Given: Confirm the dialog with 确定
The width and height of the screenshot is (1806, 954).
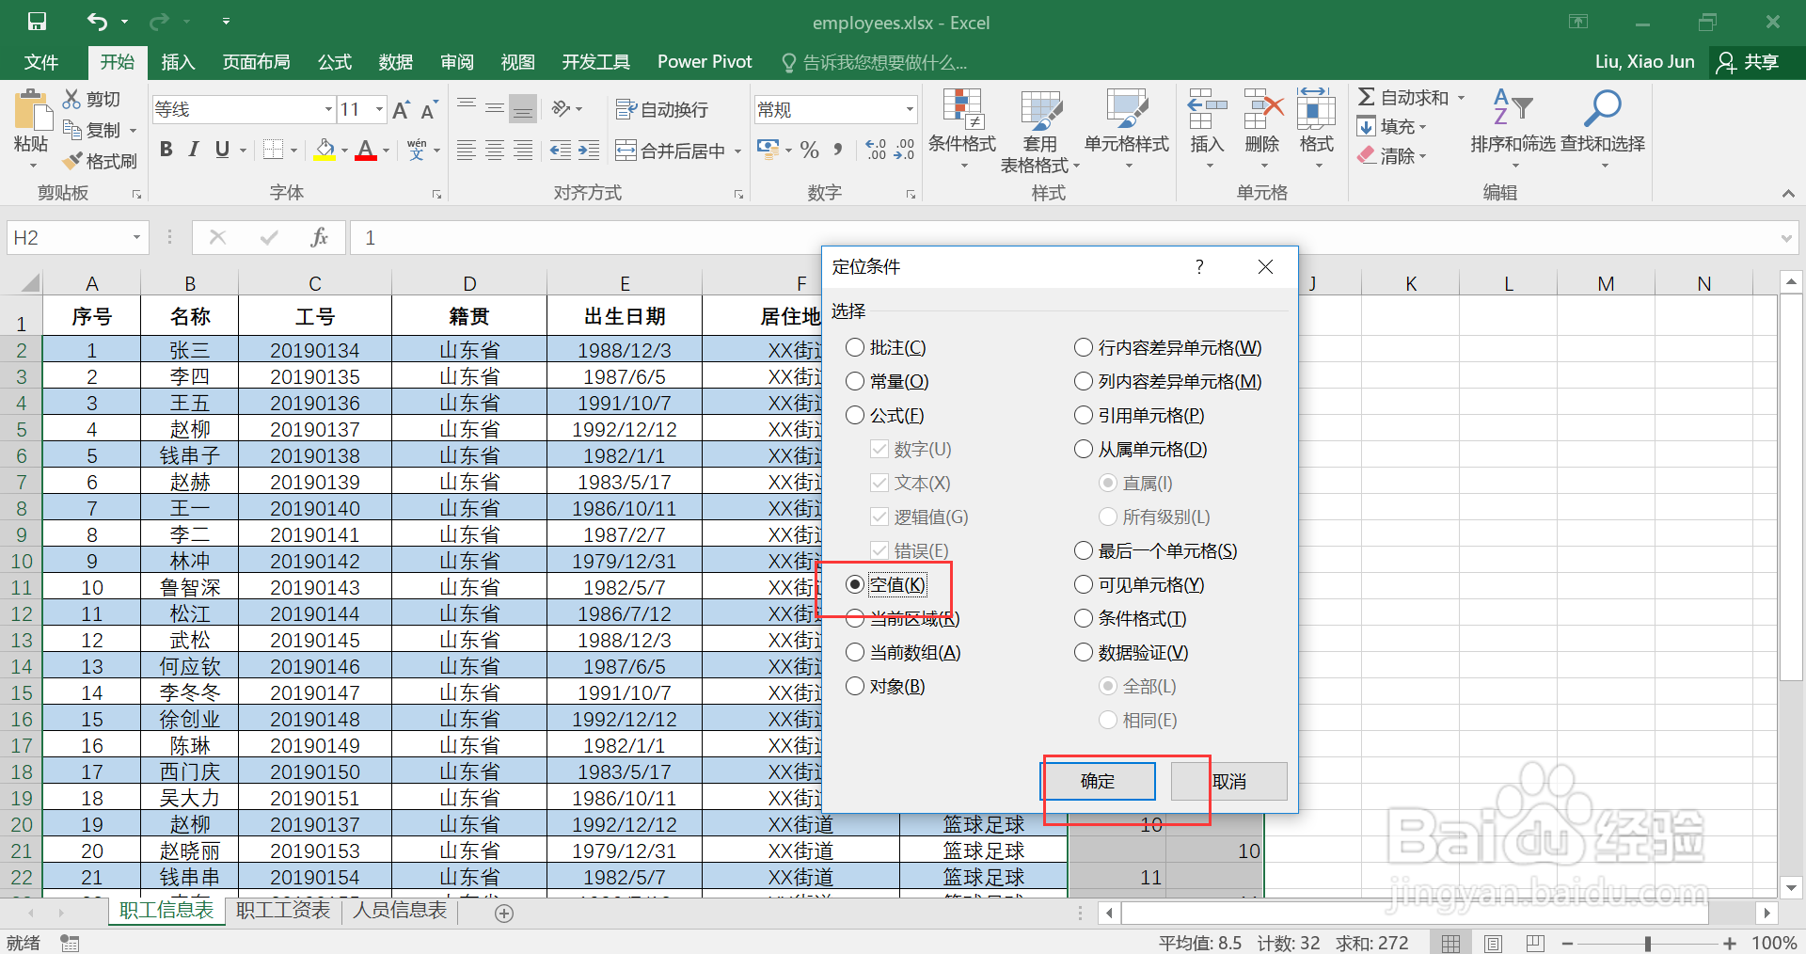Looking at the screenshot, I should point(1099,781).
